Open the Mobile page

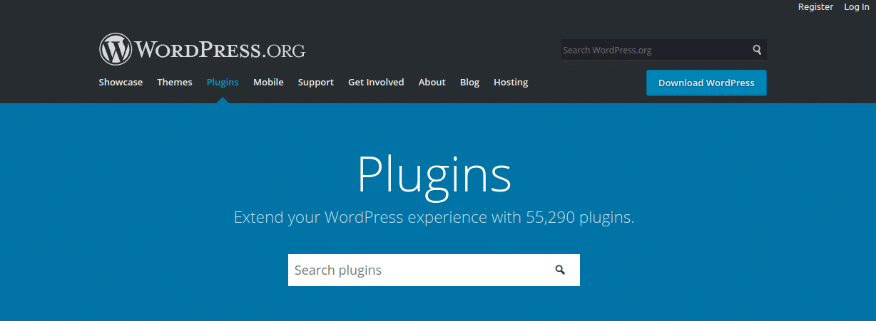pyautogui.click(x=268, y=83)
